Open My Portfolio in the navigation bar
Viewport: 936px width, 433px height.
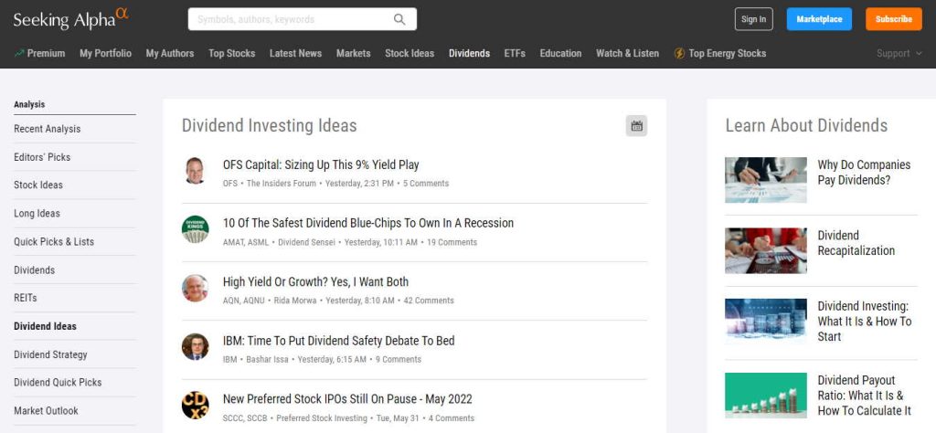tap(105, 54)
